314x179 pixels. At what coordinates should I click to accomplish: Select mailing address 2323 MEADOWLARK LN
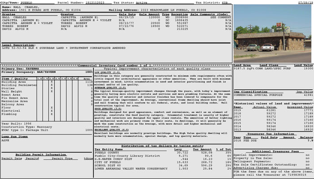tap(160, 10)
